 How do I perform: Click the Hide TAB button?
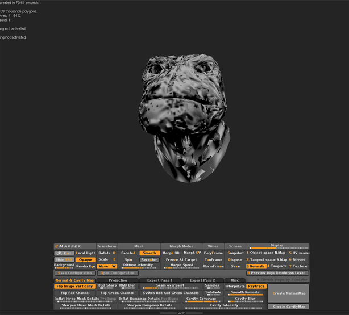pyautogui.click(x=64, y=259)
